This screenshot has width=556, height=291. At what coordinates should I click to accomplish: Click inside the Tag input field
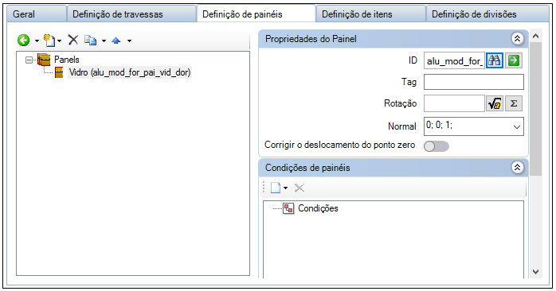coord(473,82)
